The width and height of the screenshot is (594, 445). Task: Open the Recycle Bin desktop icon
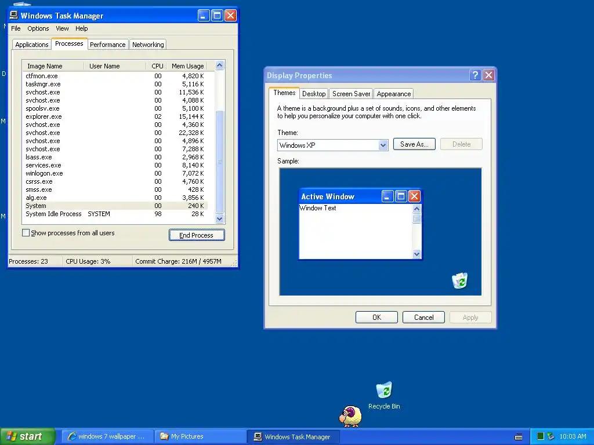[x=384, y=395]
